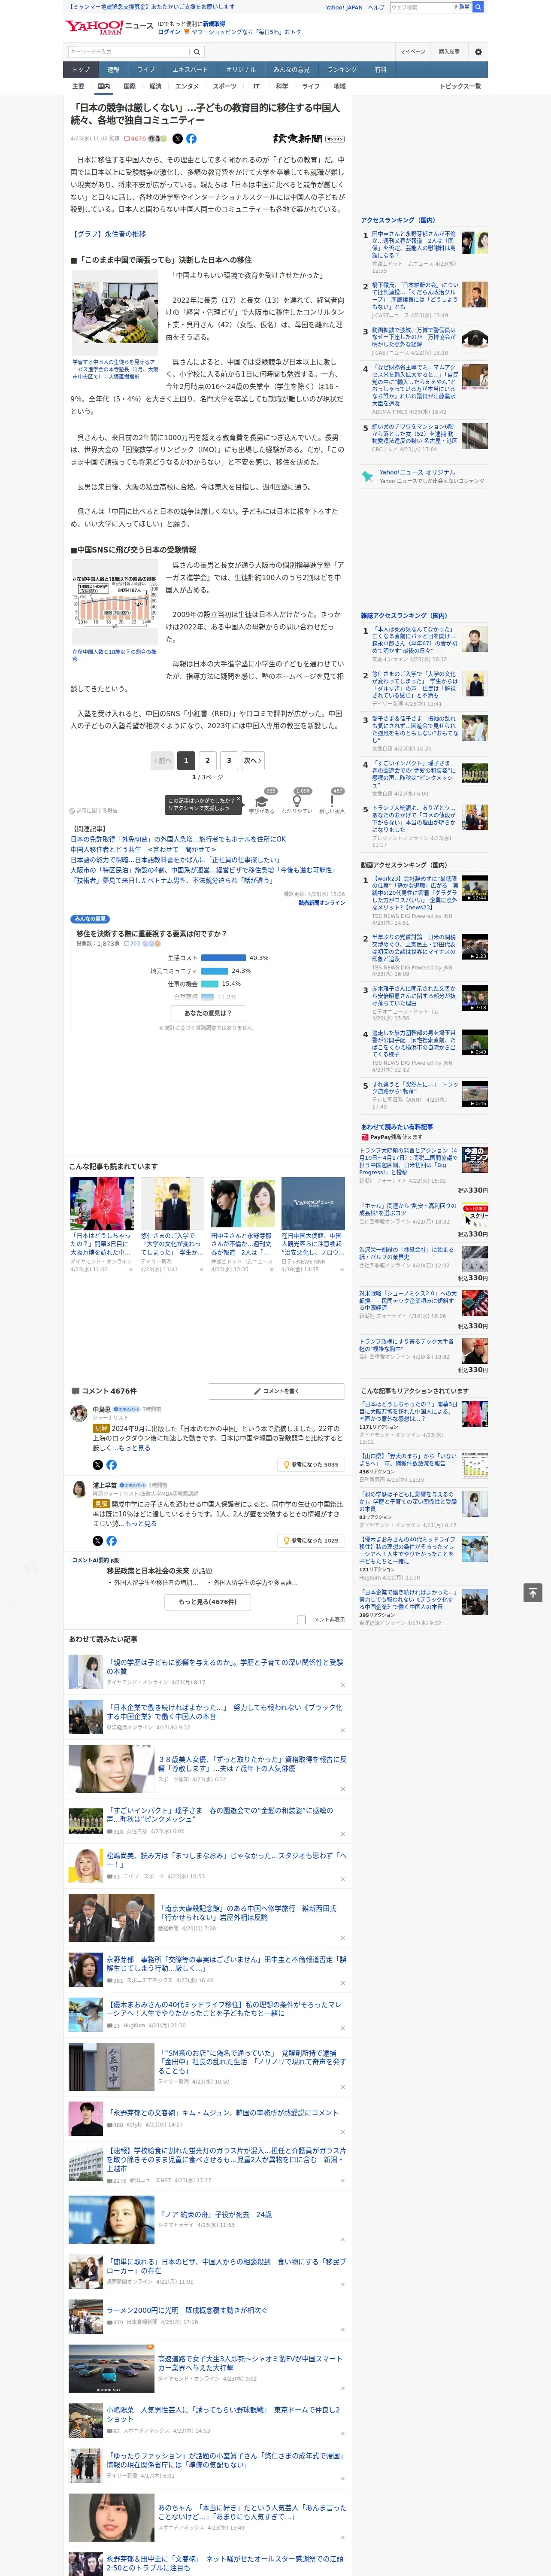Image resolution: width=551 pixels, height=2576 pixels.
Task: Click the ログイン link in header
Action: click(x=169, y=32)
